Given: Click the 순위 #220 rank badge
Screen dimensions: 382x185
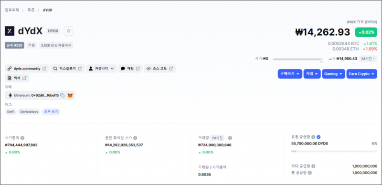Looking at the screenshot, I should [x=14, y=45].
